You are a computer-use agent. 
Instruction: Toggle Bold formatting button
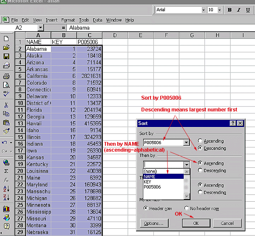point(230,10)
